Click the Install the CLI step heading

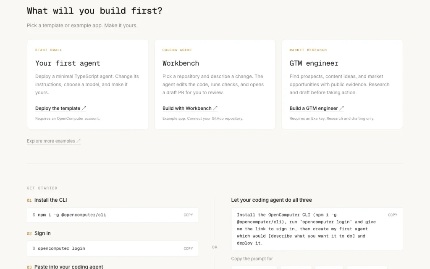point(50,200)
